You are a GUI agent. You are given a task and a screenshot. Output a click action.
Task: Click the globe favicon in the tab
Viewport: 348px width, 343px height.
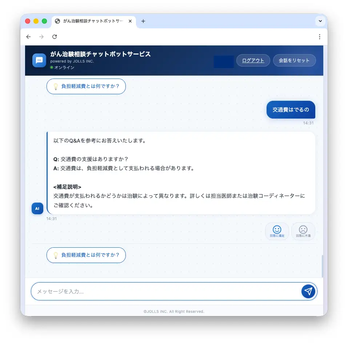[57, 21]
